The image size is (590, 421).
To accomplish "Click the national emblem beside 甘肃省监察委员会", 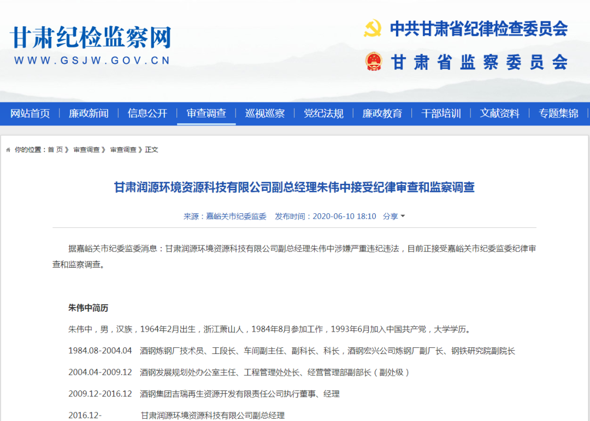I will pyautogui.click(x=374, y=62).
